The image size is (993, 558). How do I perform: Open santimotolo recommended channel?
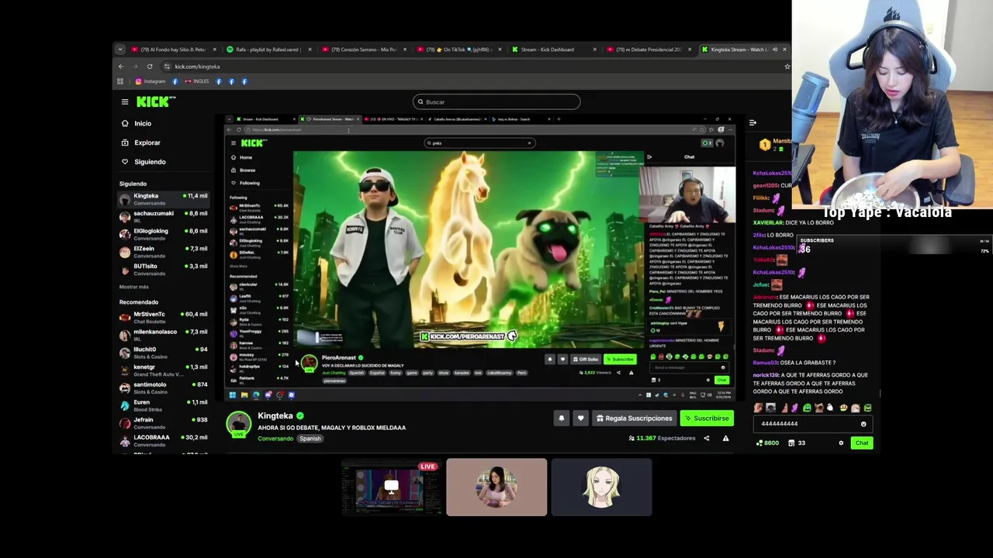[x=164, y=387]
